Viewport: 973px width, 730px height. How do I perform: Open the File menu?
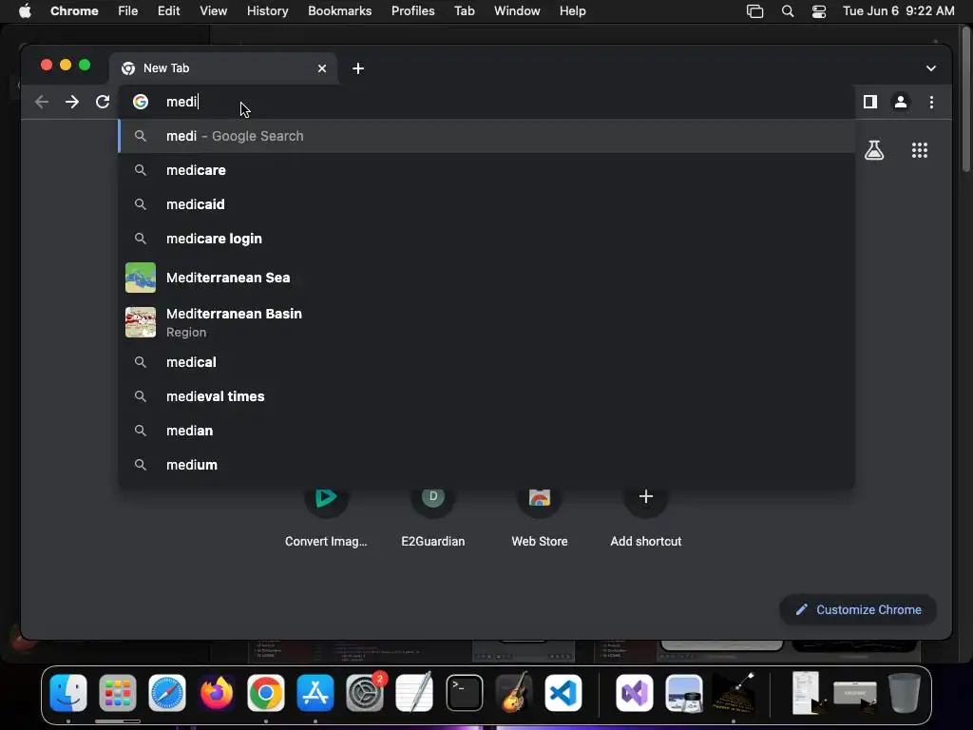pyautogui.click(x=128, y=11)
